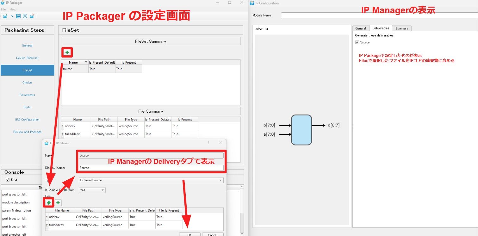Screen dimensions: 478x236
Task: Select the Ports packaging step
Action: 27,107
